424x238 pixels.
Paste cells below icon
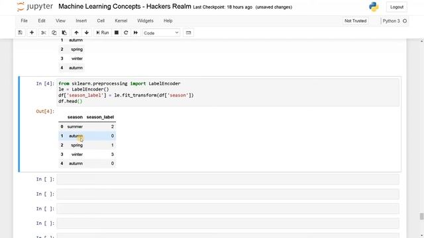pos(64,32)
